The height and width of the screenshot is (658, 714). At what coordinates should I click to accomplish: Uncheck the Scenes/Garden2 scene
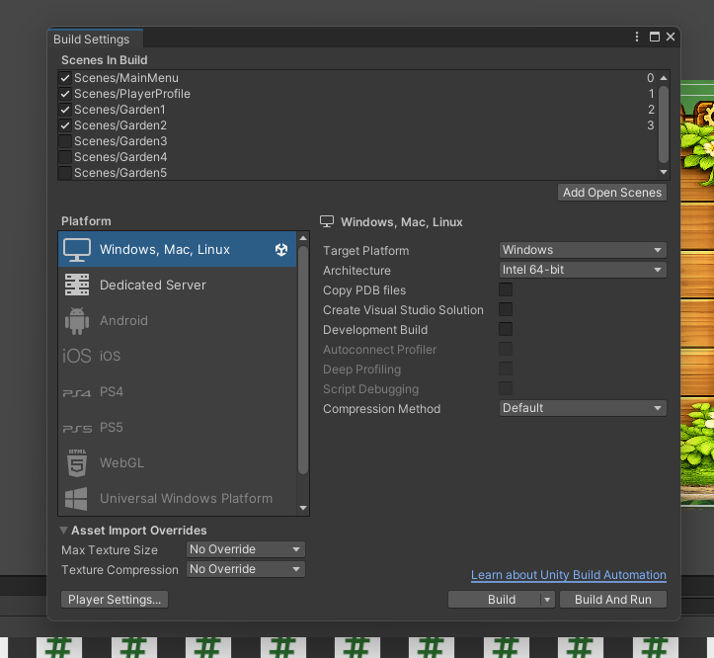click(x=65, y=125)
